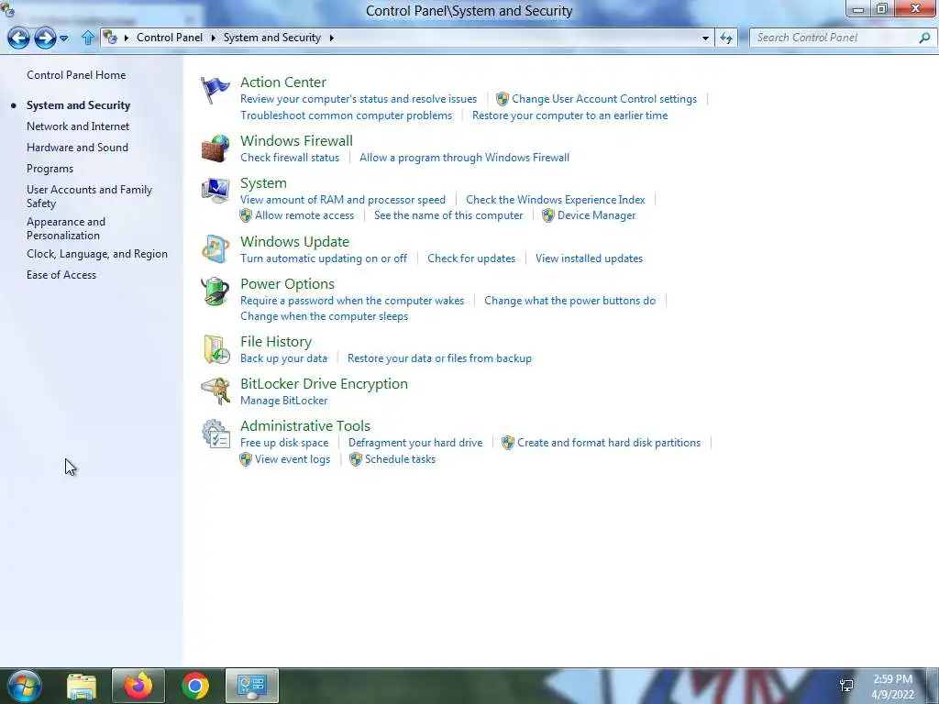The width and height of the screenshot is (939, 704).
Task: Click Back up your data link
Action: pos(284,358)
